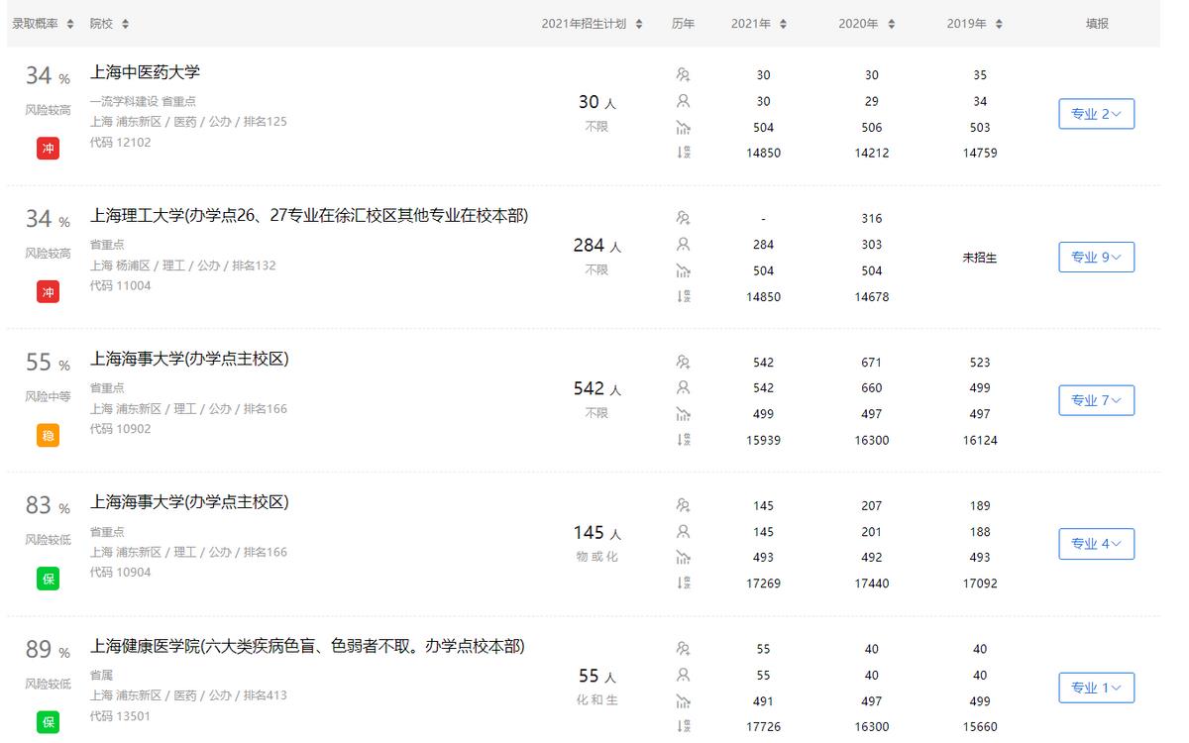Sort by the 2020年 column arrows
This screenshot has width=1189, height=743.
tap(892, 24)
